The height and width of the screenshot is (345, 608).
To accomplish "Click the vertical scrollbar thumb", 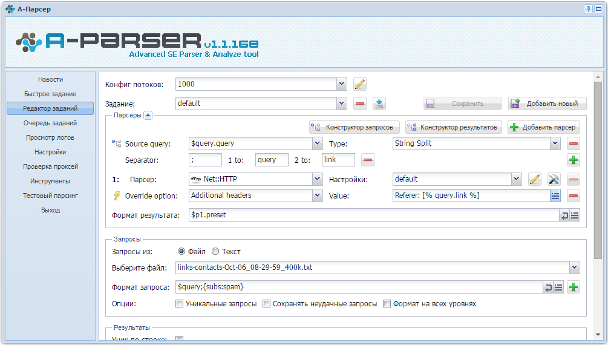I will click(x=598, y=170).
